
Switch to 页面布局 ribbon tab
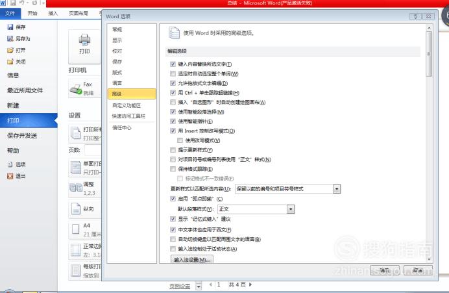(78, 13)
